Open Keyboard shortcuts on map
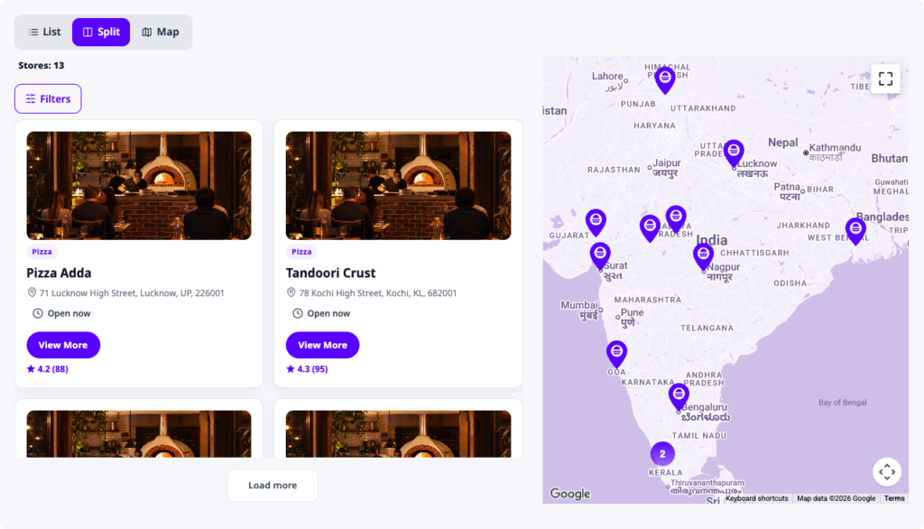Screen dimensions: 924x529 [x=757, y=498]
